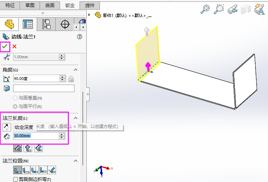Viewport: 268px width, 182px height.
Task: Open help for 边线-法兰1
Action: [x=80, y=37]
